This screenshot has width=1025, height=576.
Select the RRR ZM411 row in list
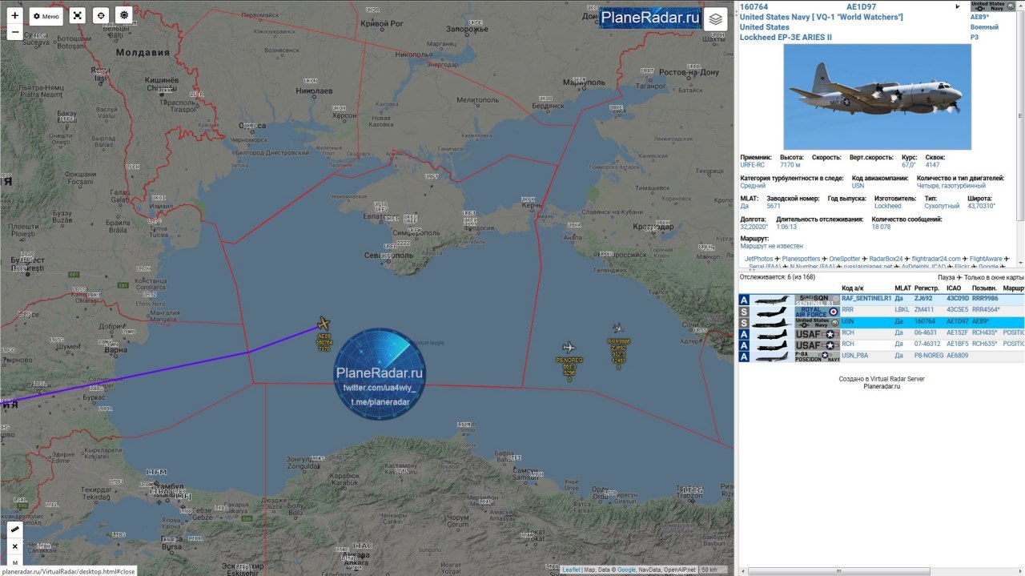881,310
